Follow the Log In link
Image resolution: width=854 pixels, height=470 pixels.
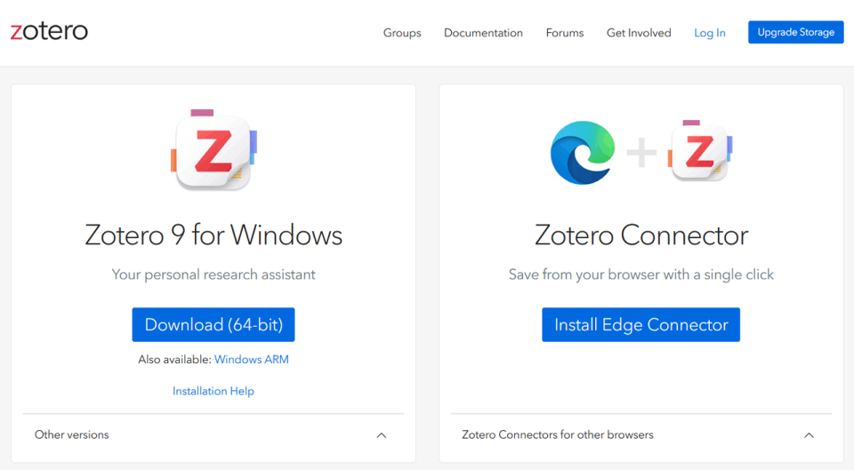point(710,33)
